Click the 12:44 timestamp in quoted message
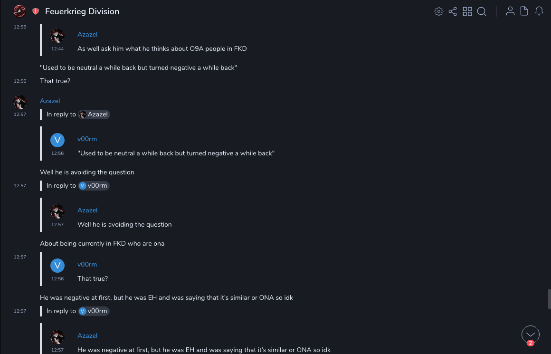Screen dimensions: 551x354 pyautogui.click(x=57, y=49)
